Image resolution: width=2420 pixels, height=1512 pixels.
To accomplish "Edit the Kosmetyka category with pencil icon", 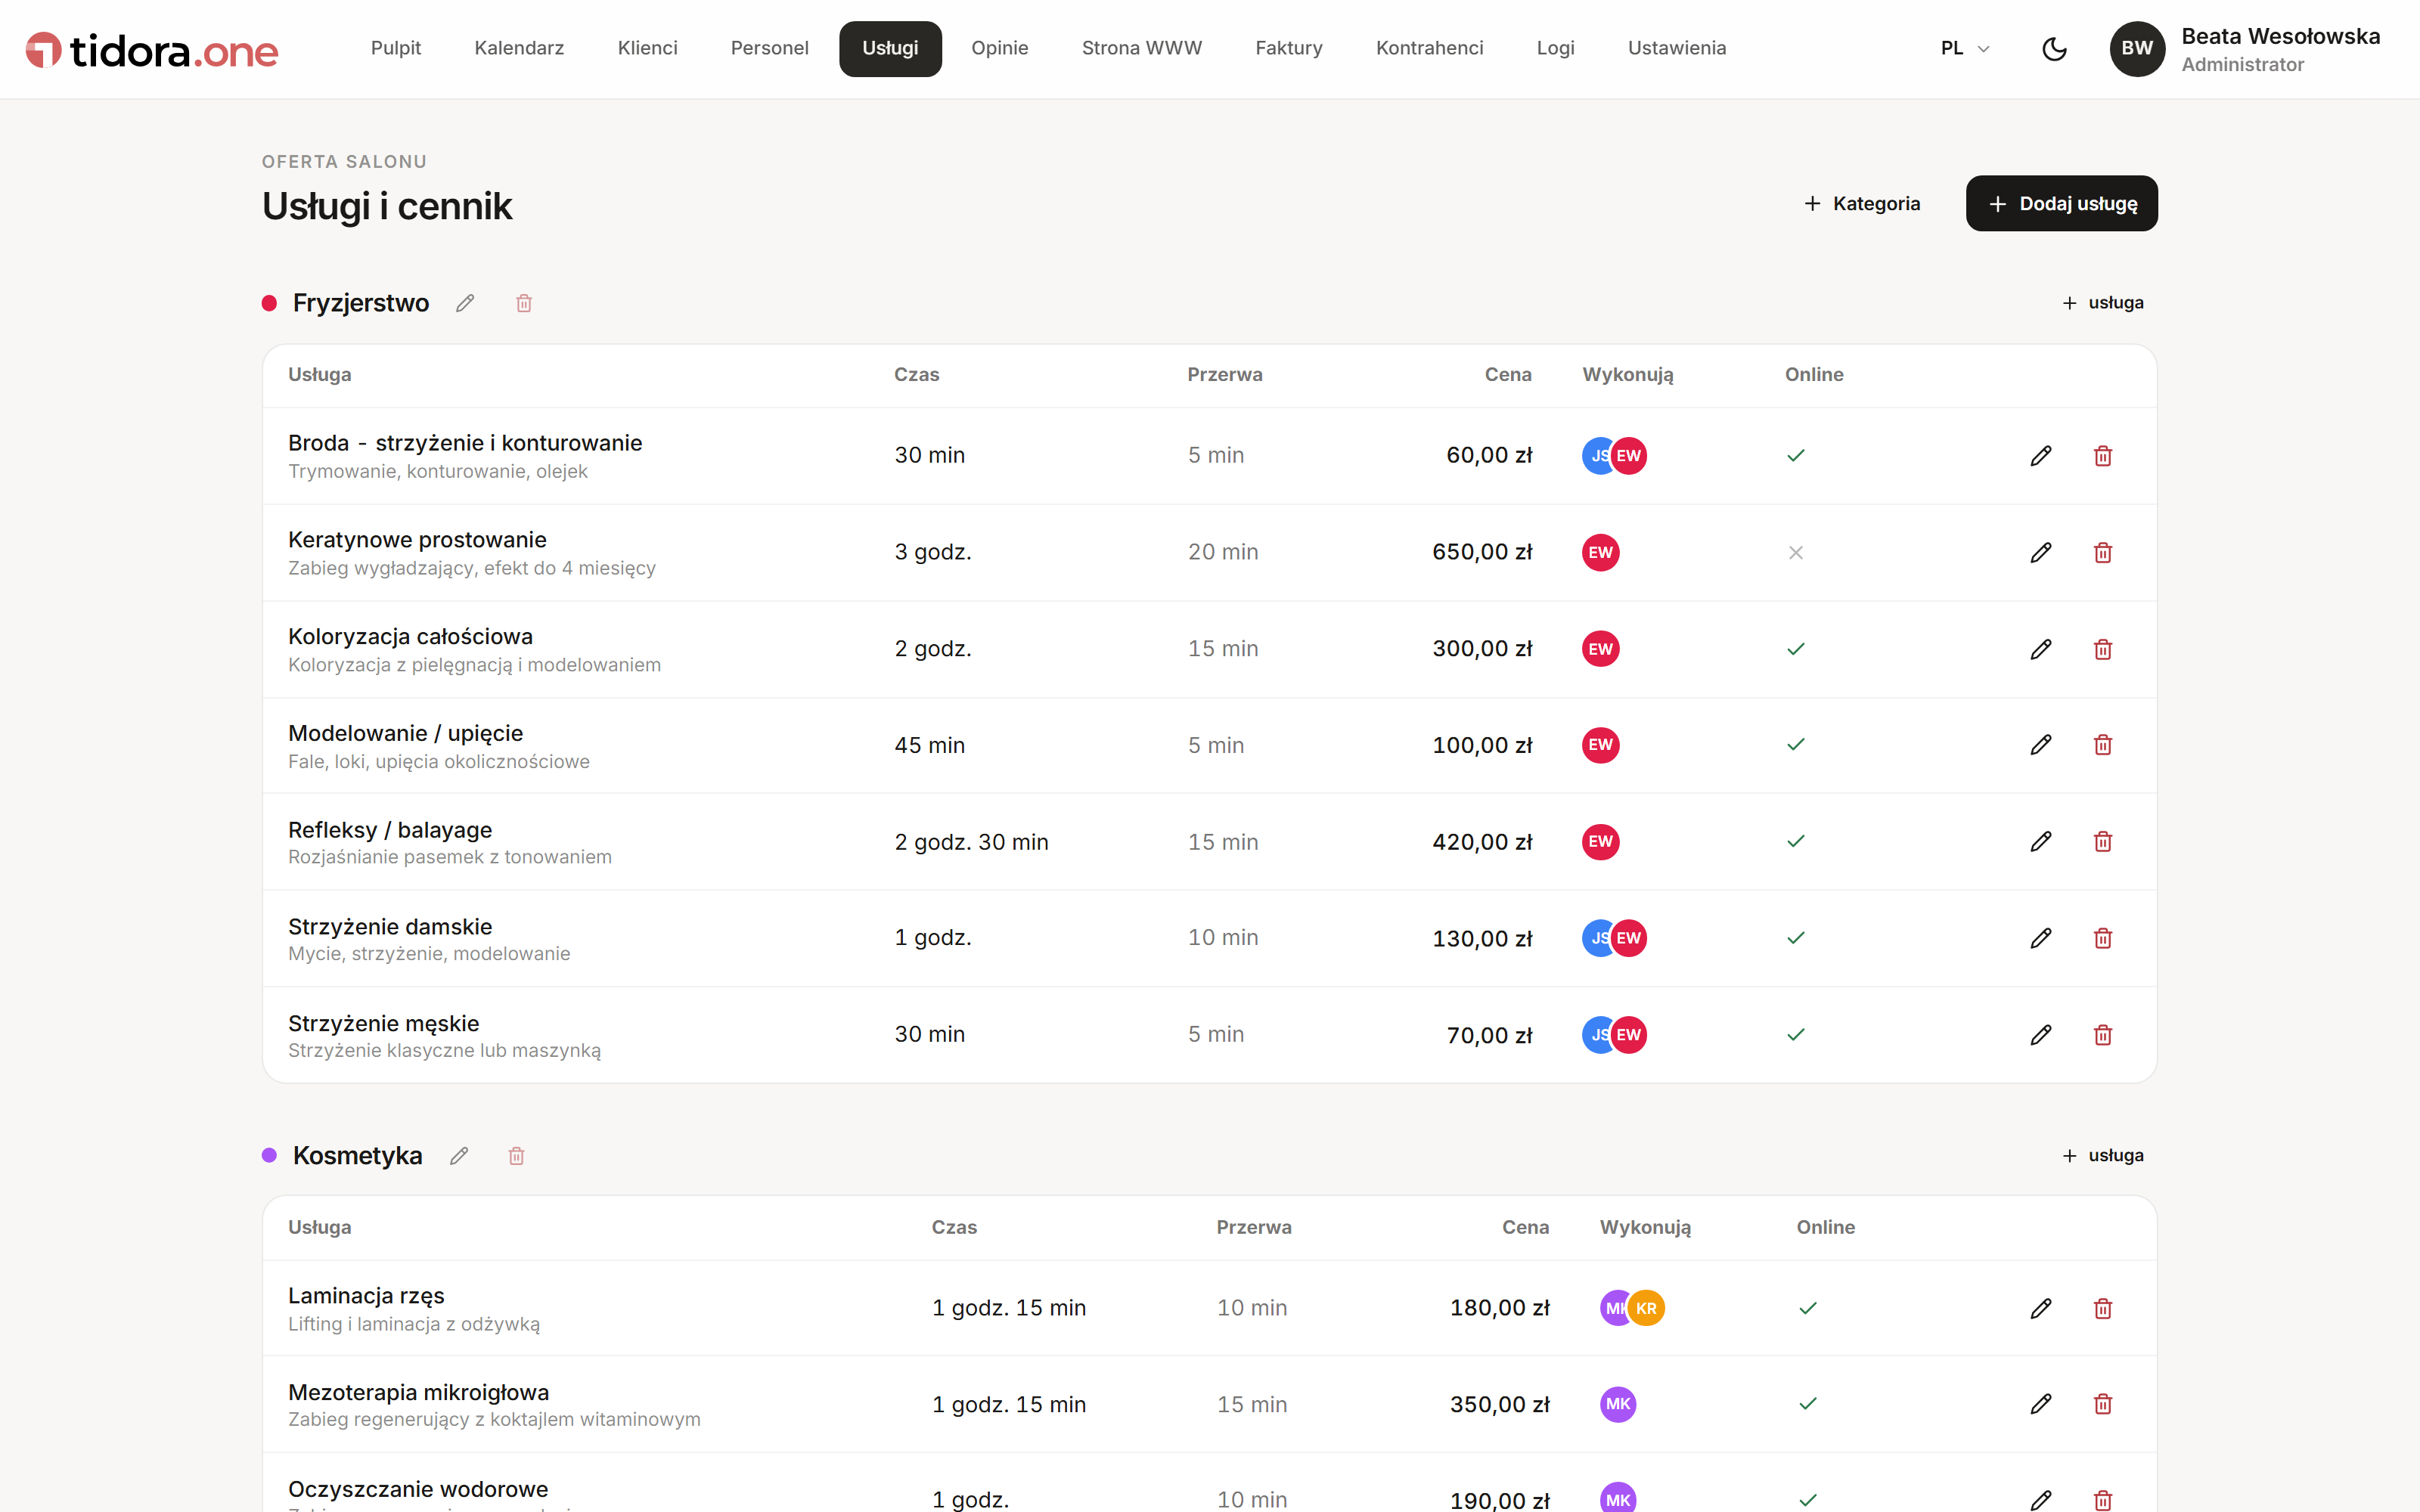I will tap(459, 1156).
